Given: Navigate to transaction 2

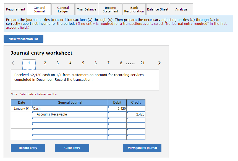Looking at the screenshot, I should 45,63.
